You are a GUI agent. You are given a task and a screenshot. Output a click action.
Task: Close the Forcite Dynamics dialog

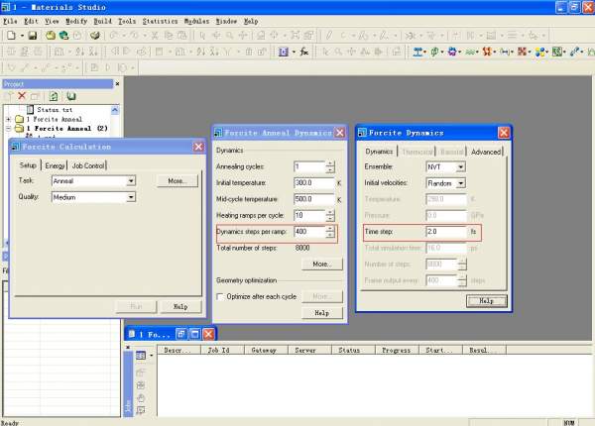(503, 133)
